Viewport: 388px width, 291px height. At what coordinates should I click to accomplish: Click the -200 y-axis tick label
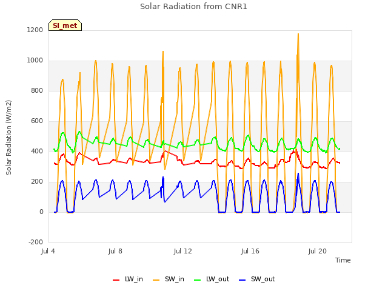click(36, 242)
